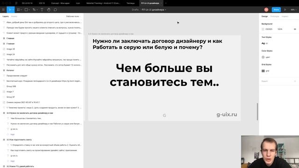Switch to the Icon tab
Viewport: 299px width, 168px height.
(78, 3)
